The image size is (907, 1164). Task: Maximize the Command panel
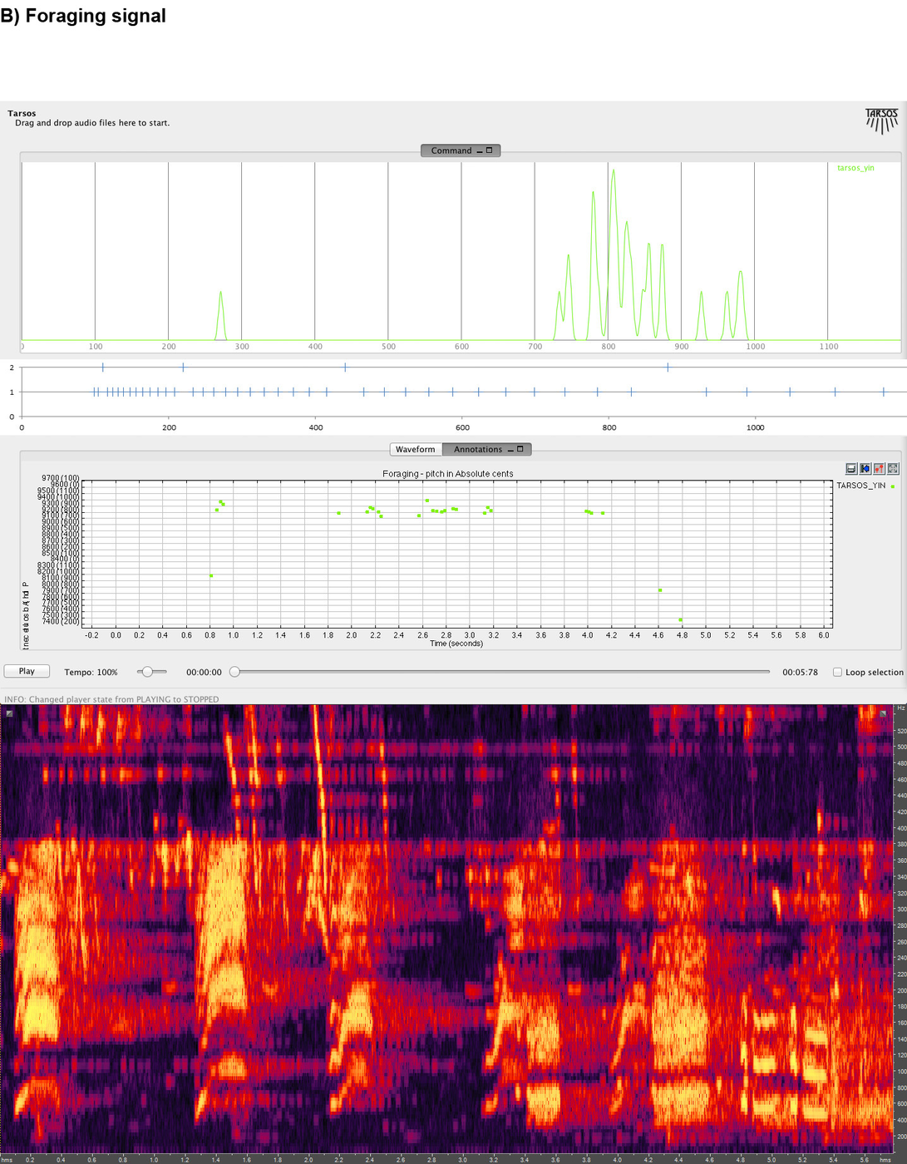(490, 150)
